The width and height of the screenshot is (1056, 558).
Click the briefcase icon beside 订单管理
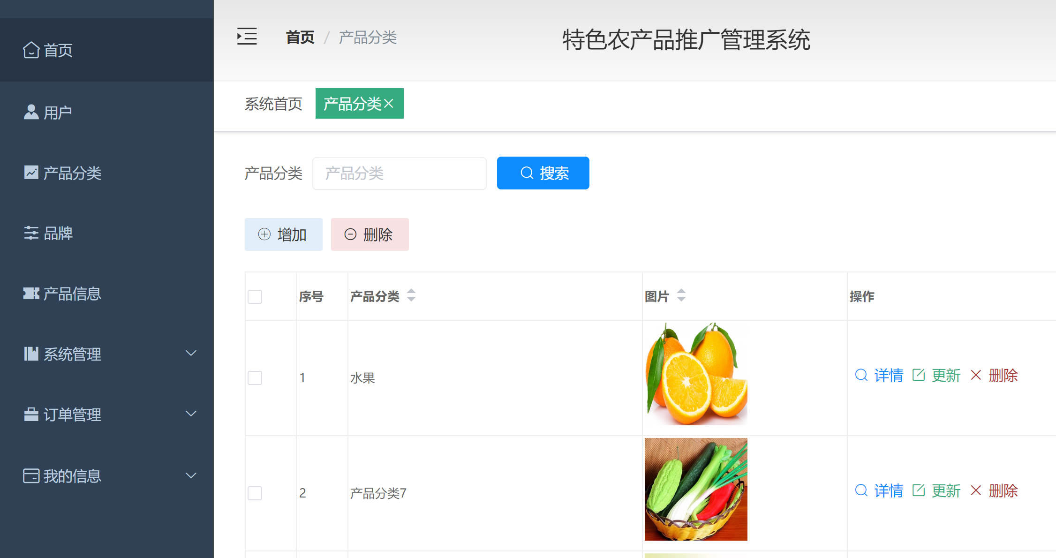[x=31, y=414]
